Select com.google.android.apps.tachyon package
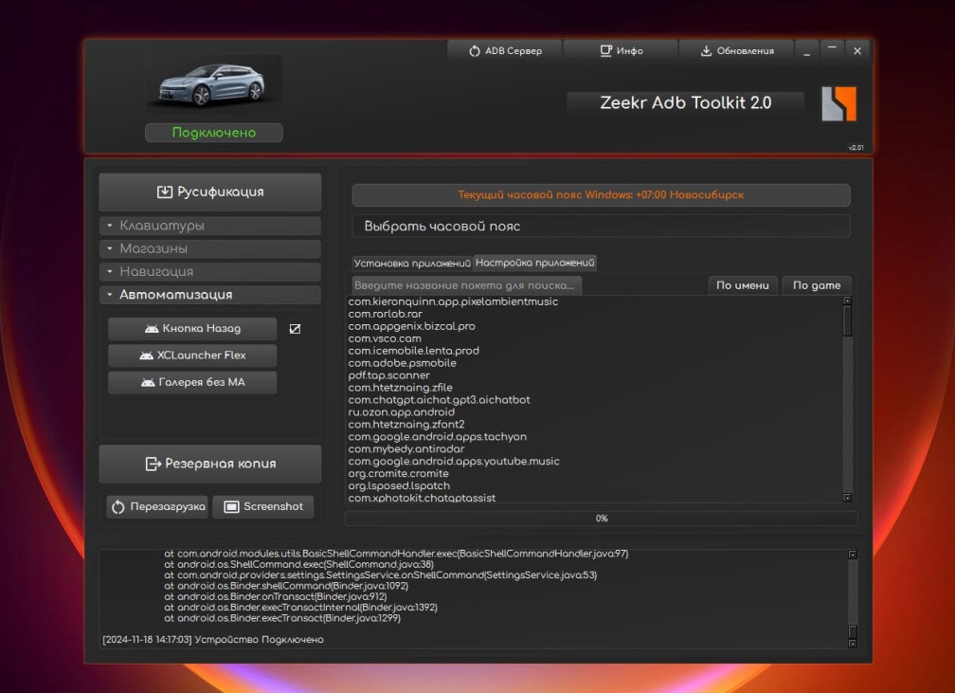955x693 pixels. tap(438, 436)
